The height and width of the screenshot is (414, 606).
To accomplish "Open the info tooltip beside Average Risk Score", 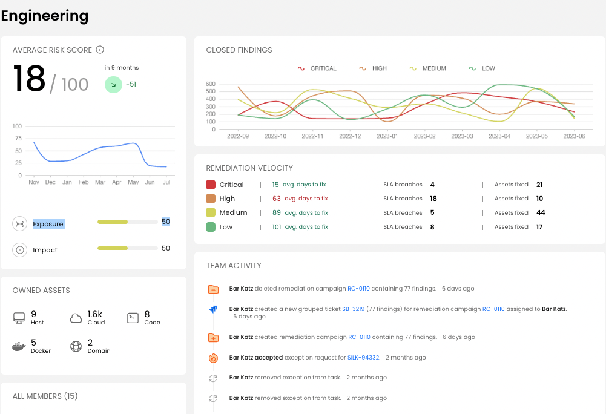I will pos(100,50).
